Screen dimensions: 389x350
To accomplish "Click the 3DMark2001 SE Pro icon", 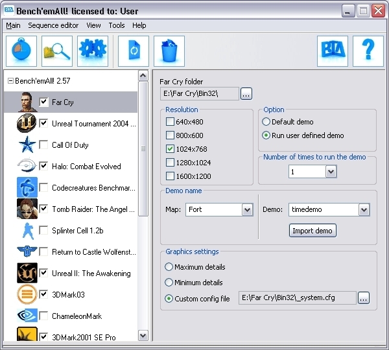I will [x=27, y=334].
